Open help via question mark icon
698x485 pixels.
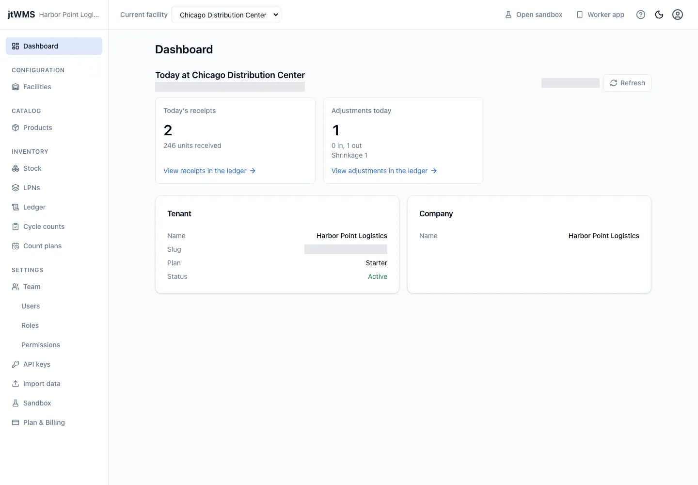click(x=641, y=15)
